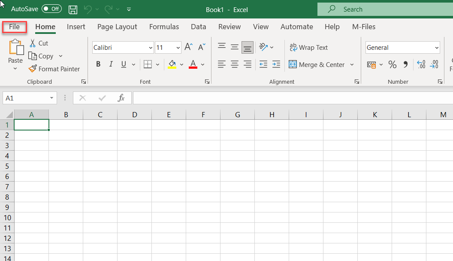
Task: Click the Increase Font Size icon
Action: point(188,47)
